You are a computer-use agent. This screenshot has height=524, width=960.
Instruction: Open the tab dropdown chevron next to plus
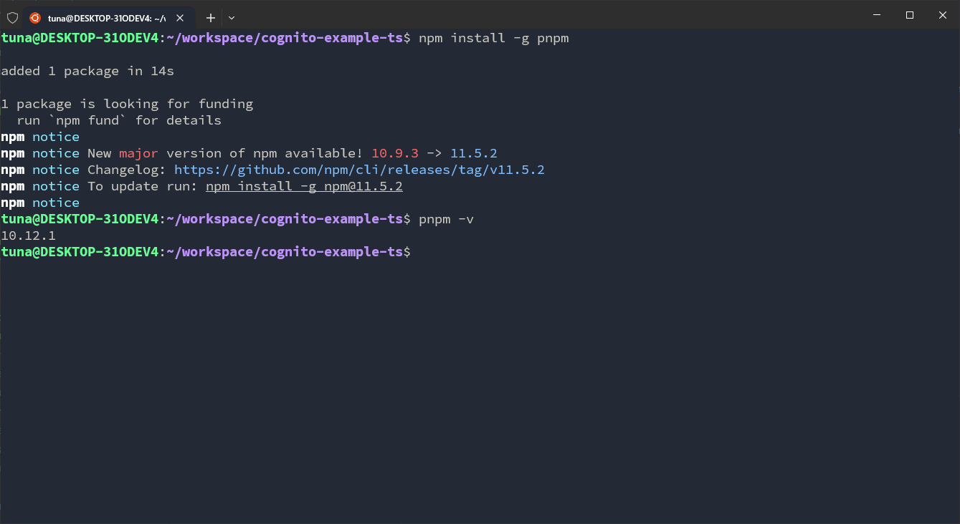[231, 17]
